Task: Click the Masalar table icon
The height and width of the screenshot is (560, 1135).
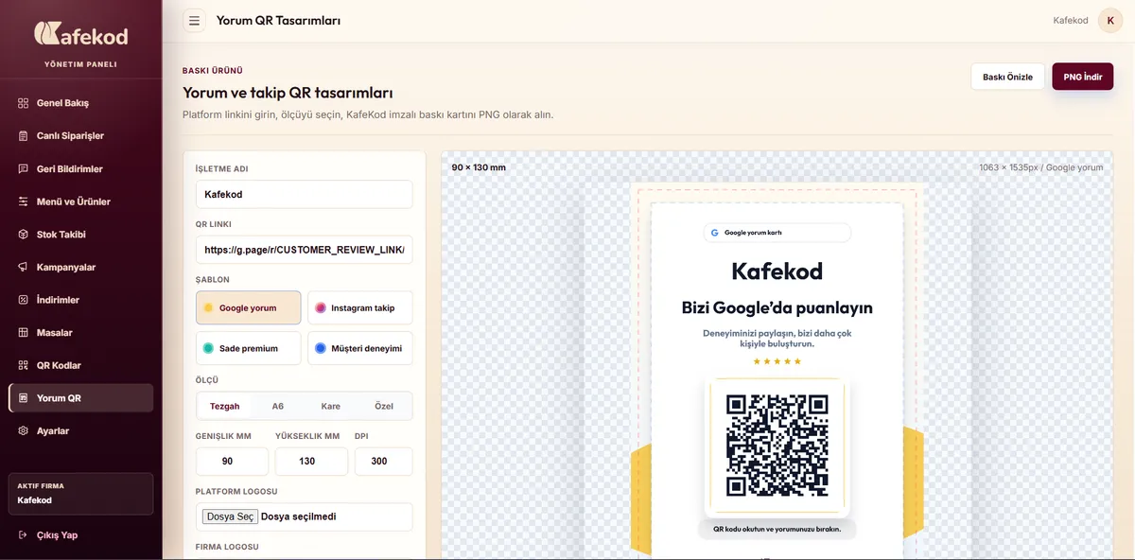Action: click(x=24, y=333)
